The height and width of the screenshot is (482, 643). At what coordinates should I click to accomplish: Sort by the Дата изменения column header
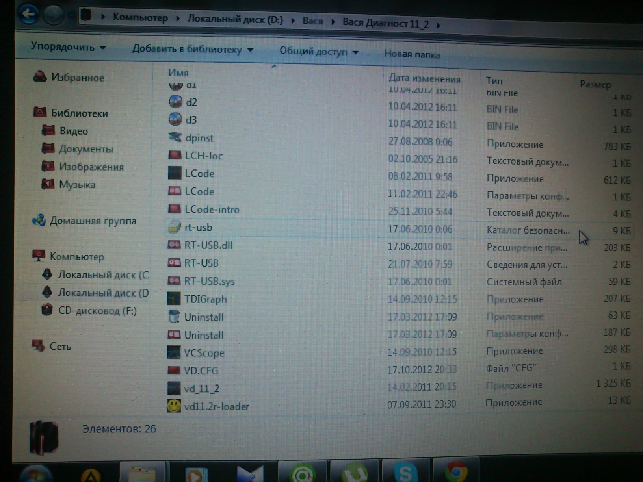424,79
